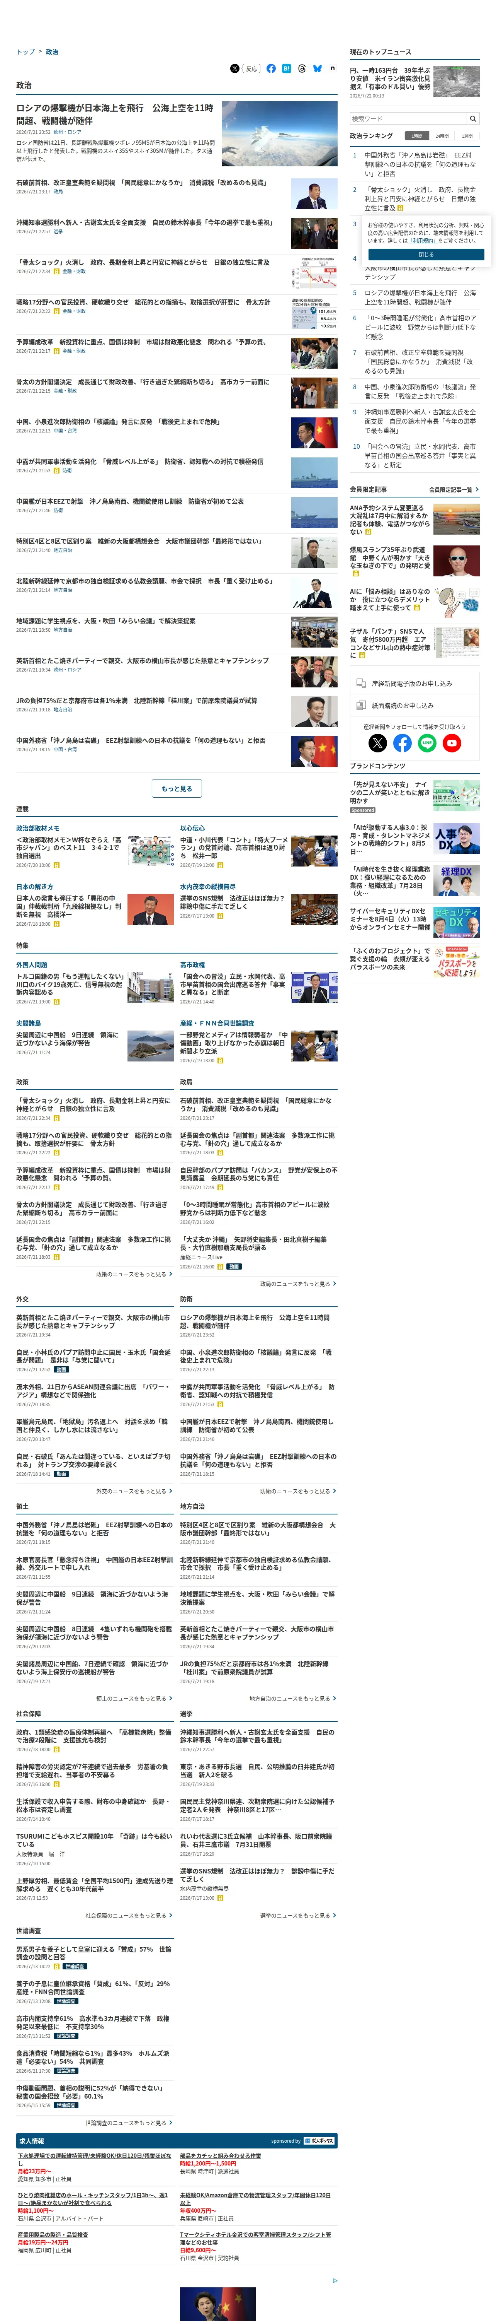
Task: Focus the 検索ワード search field
Action: [408, 118]
